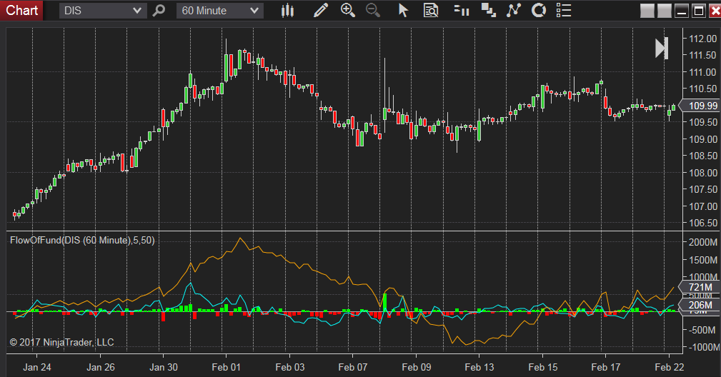The image size is (721, 377).
Task: Click the zoom out magnifier icon
Action: 373,10
